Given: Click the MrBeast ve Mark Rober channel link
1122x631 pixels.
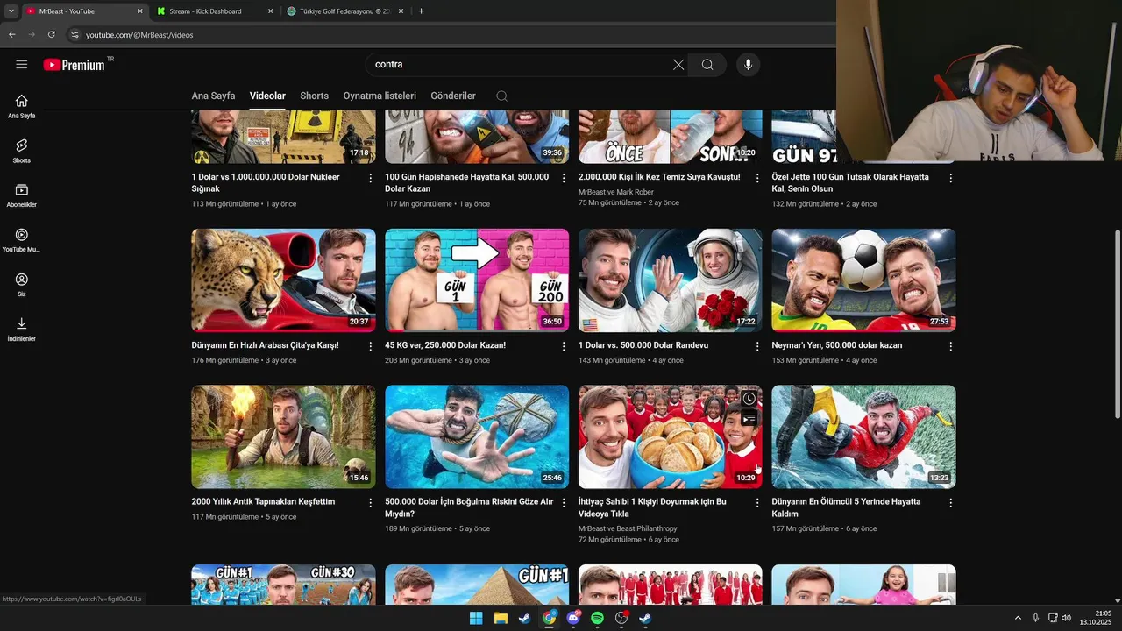Looking at the screenshot, I should coord(616,191).
